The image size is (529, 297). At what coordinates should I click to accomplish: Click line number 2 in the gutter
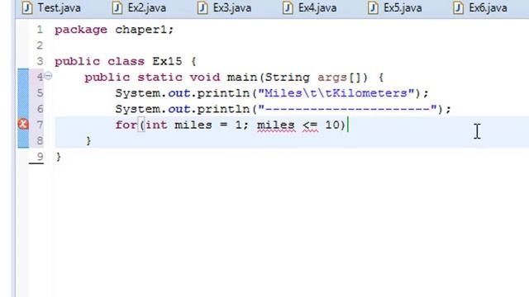pyautogui.click(x=40, y=45)
